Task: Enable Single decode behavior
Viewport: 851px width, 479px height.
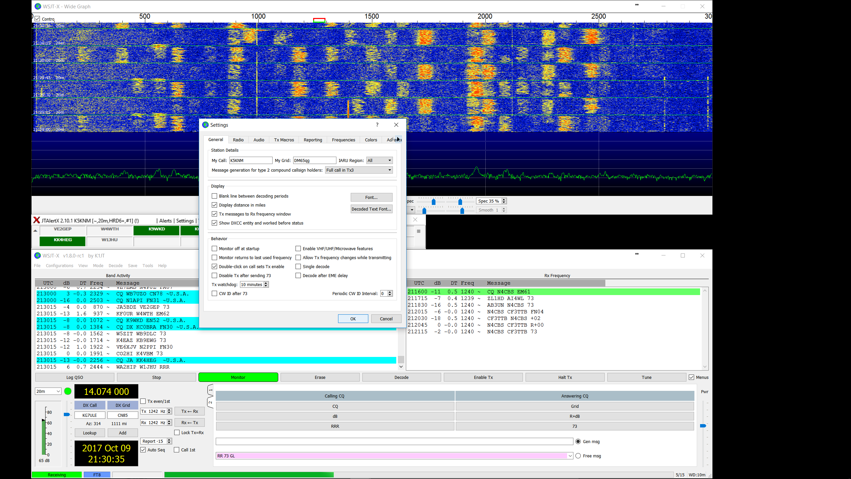Action: tap(298, 266)
